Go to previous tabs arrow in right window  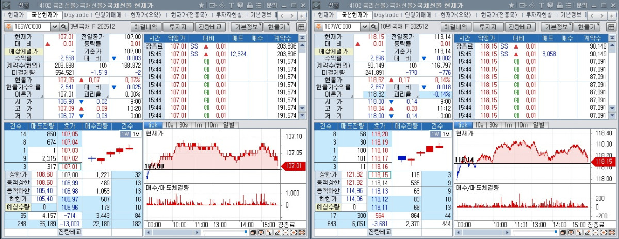coord(592,15)
